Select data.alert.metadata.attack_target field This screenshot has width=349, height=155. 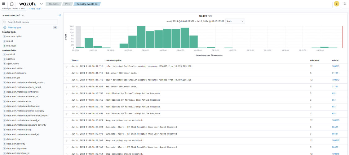click(x=24, y=87)
